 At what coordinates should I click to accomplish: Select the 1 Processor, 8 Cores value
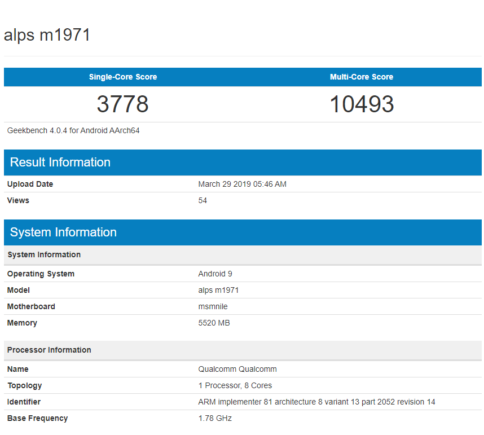235,385
